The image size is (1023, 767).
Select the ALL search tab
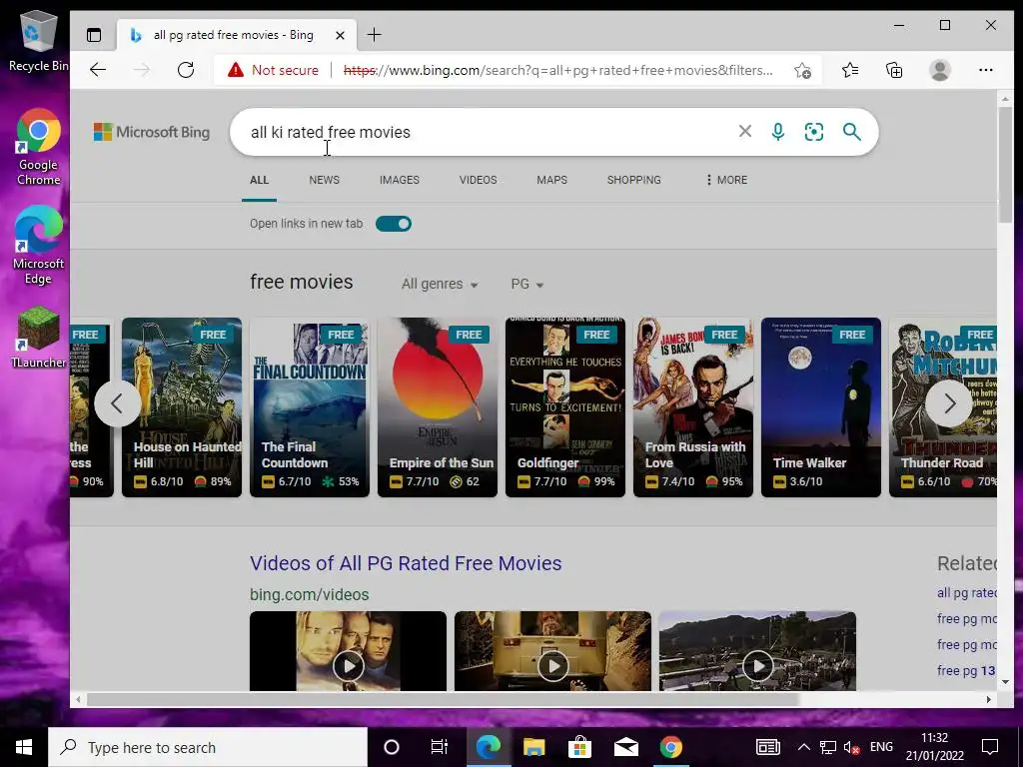[259, 180]
